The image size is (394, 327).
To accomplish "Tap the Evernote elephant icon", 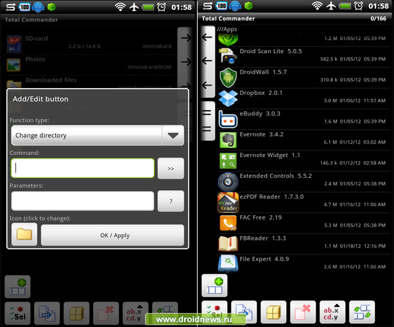I will pyautogui.click(x=228, y=140).
